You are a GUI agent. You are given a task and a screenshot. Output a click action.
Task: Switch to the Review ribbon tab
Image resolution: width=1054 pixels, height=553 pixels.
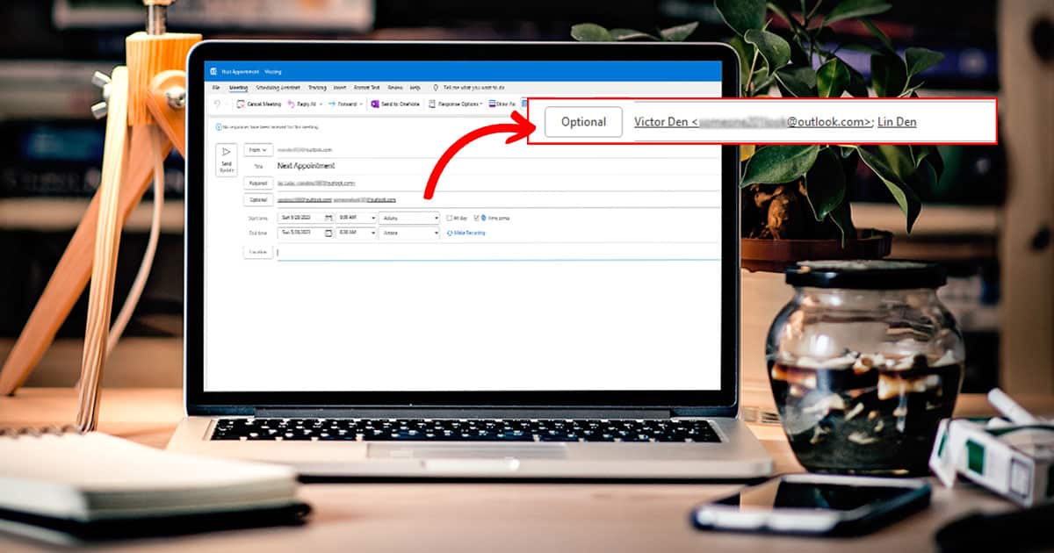395,88
